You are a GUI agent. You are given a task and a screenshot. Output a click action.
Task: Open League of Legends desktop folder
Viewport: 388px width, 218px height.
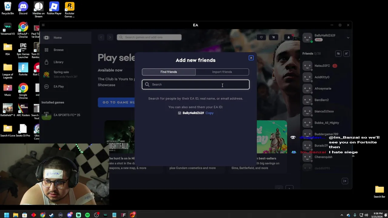click(x=8, y=71)
